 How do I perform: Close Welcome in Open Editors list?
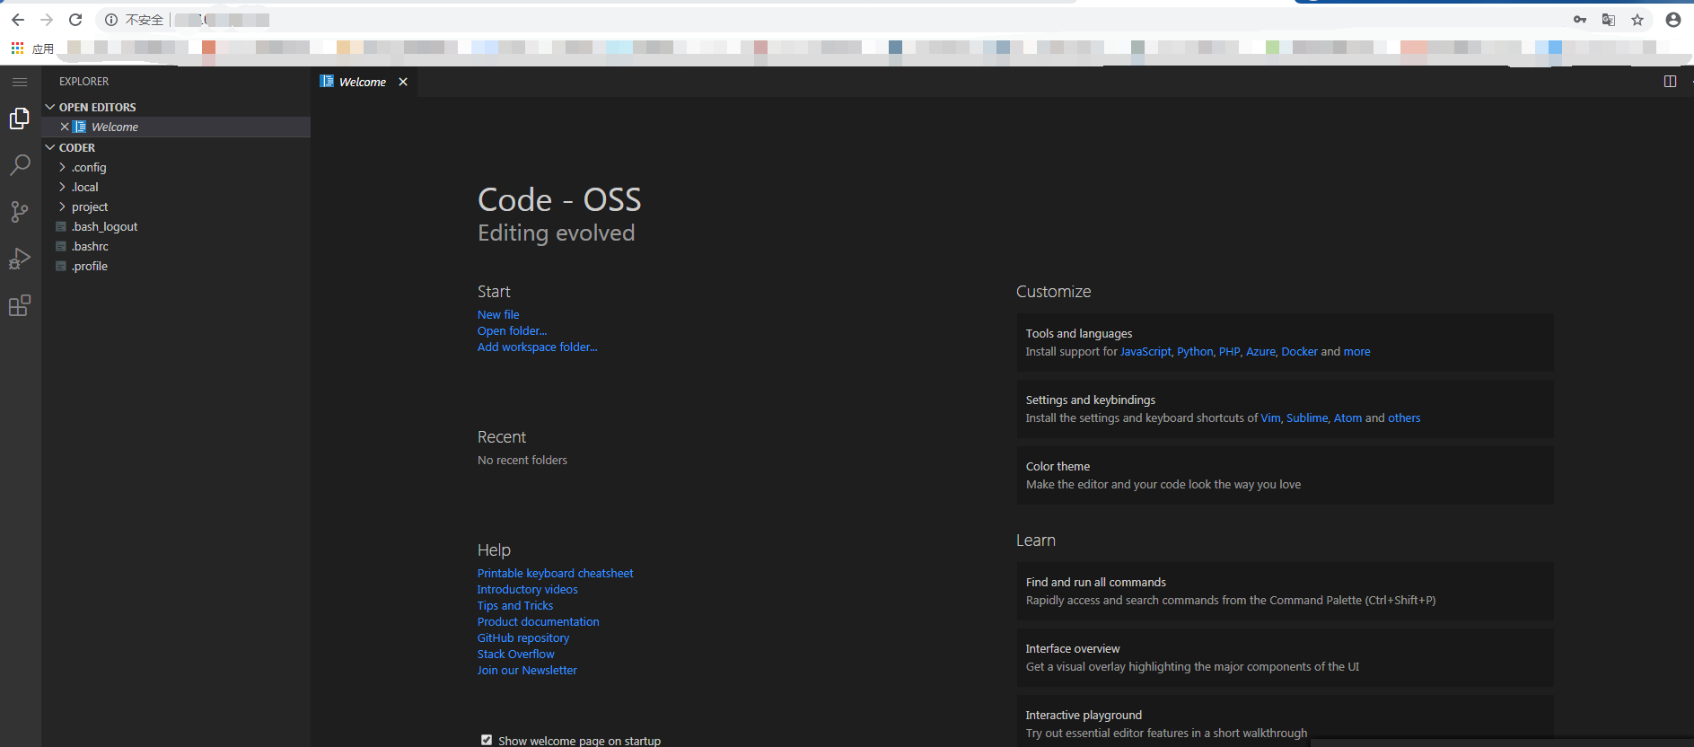coord(65,127)
